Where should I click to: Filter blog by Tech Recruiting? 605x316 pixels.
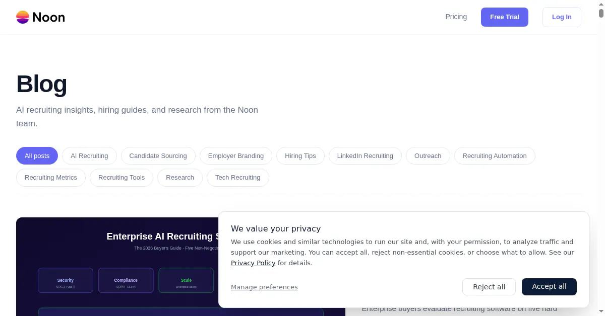tap(238, 178)
